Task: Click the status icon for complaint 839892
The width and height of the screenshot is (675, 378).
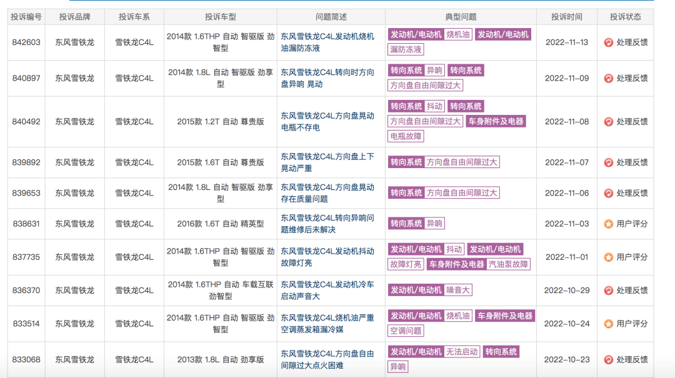Action: point(608,162)
